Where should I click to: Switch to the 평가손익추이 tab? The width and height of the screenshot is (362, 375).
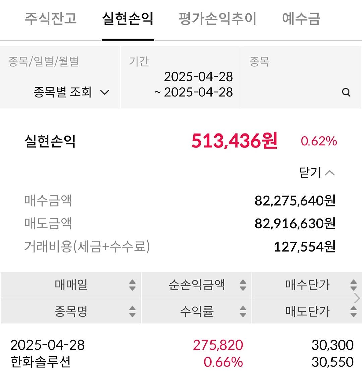click(218, 19)
